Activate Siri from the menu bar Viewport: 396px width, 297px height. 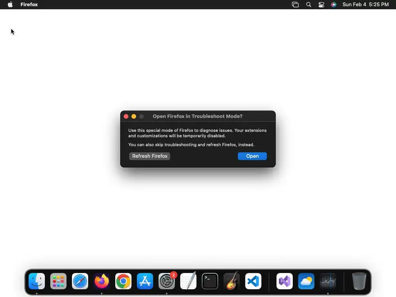tap(334, 5)
